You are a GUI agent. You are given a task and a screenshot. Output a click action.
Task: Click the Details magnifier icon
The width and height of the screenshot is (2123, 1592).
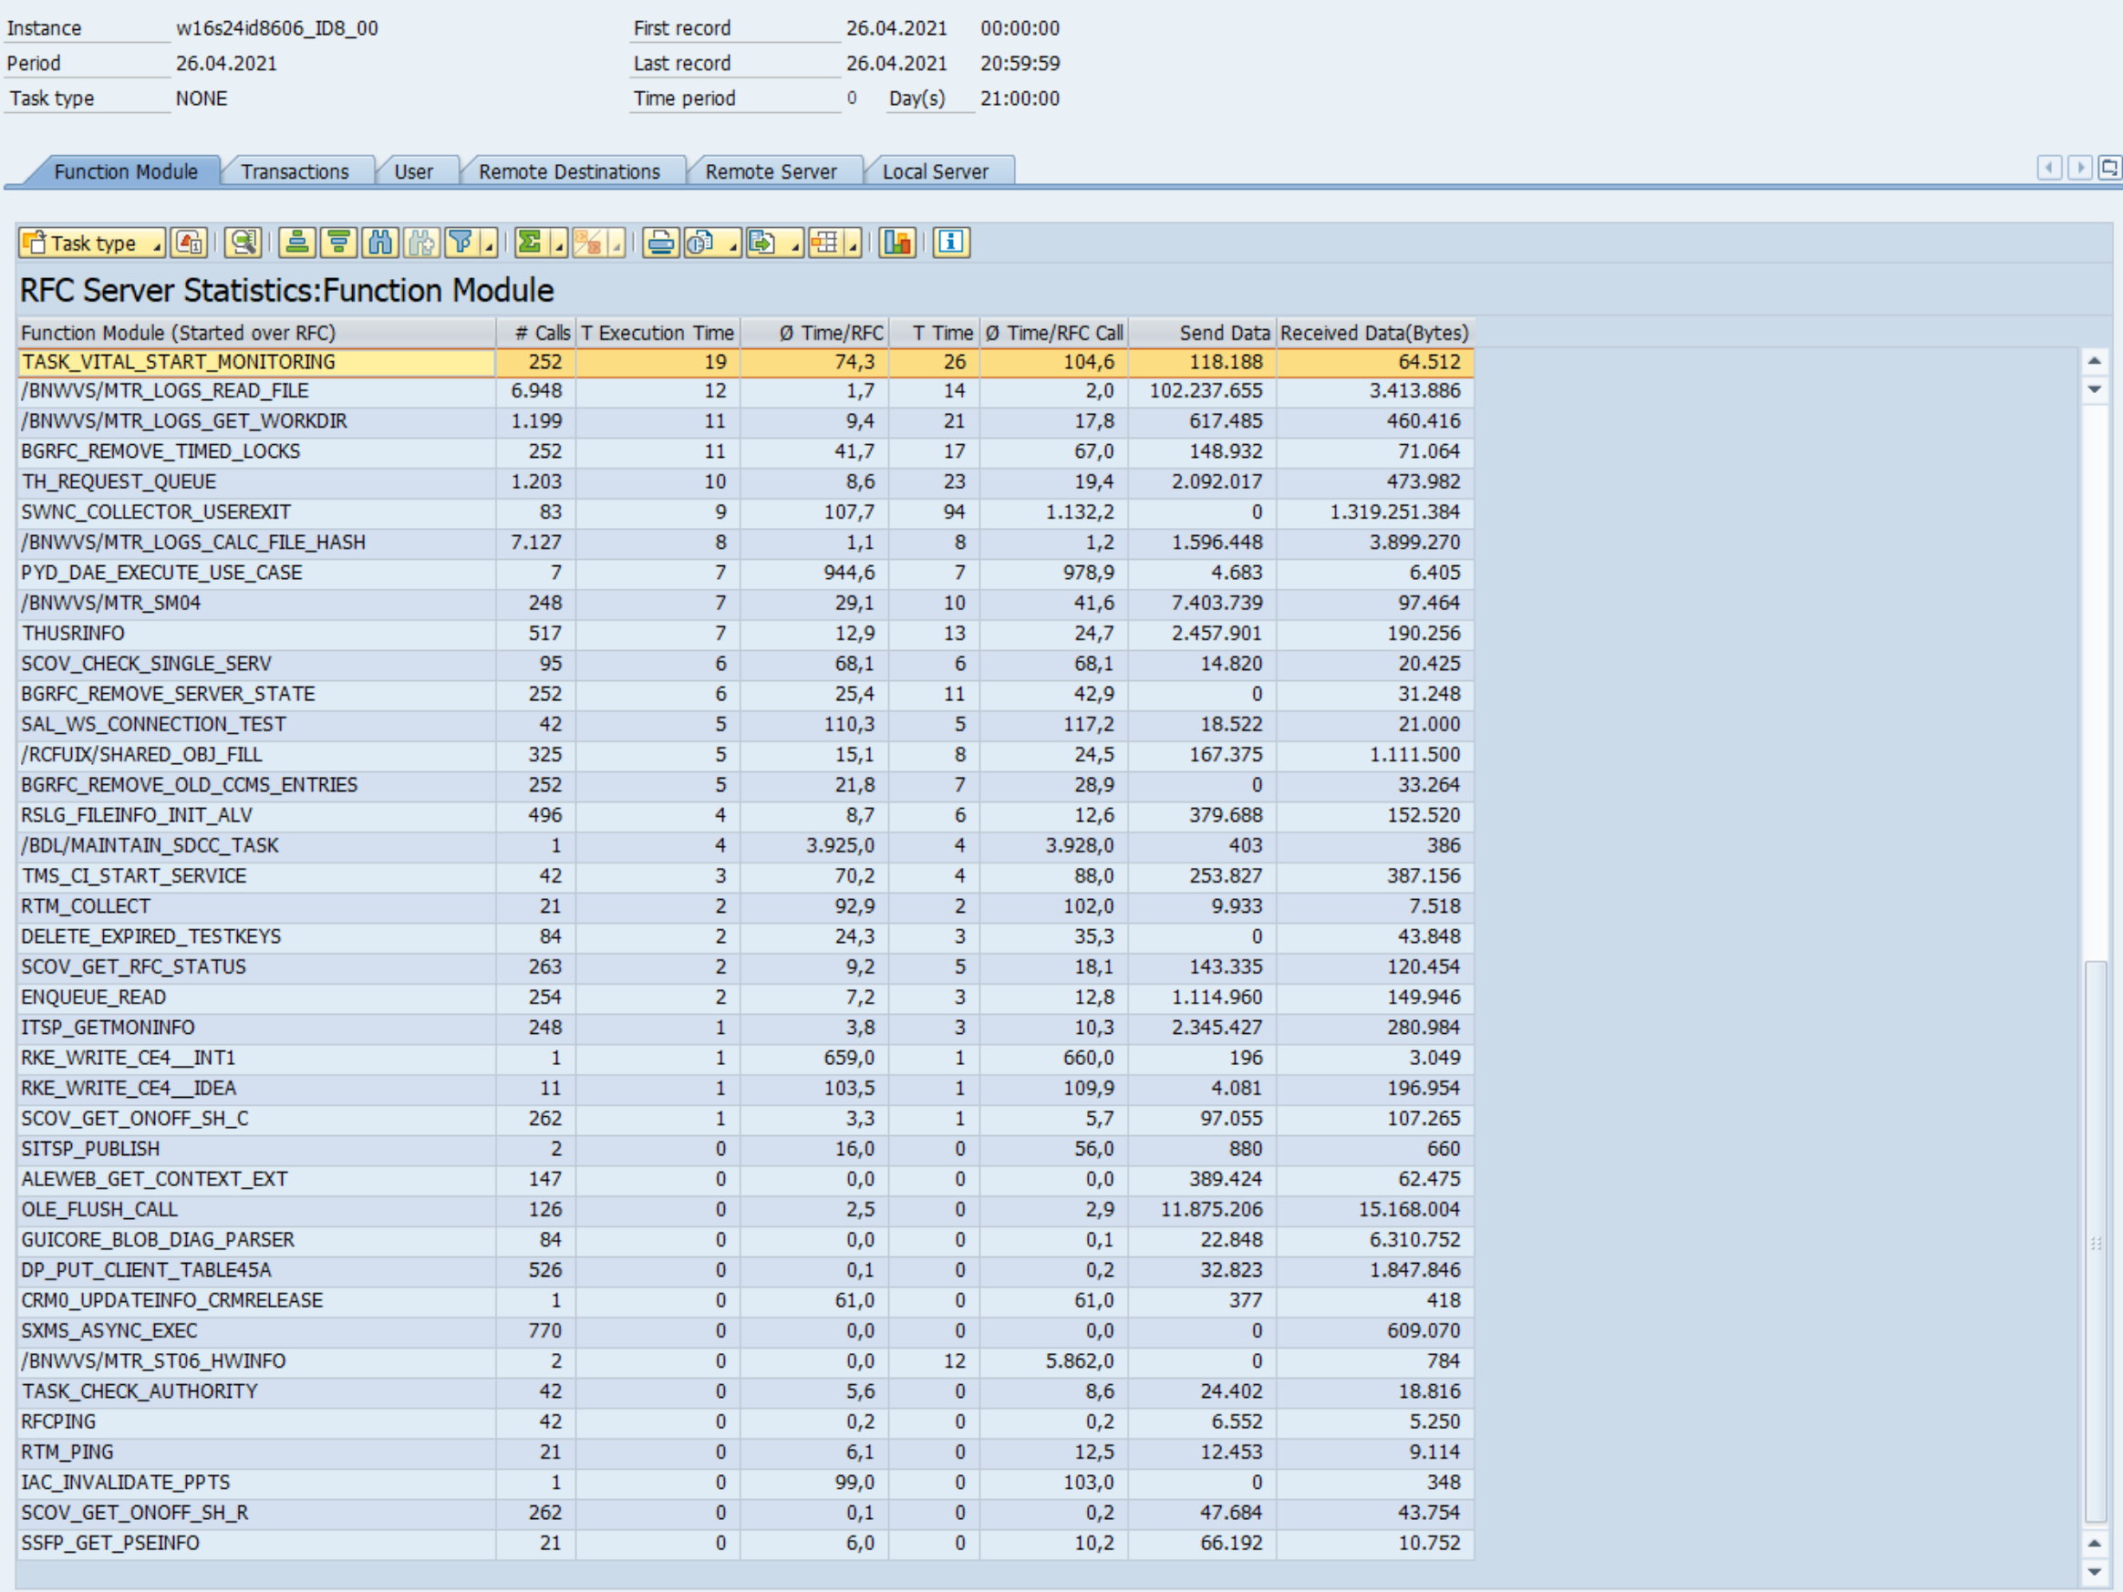pos(243,243)
